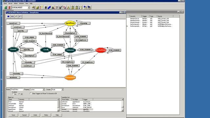This screenshot has height=118, width=210.
Task: Toggle Clear Triggers for Reset To Ground checkbox
Action: [31, 93]
